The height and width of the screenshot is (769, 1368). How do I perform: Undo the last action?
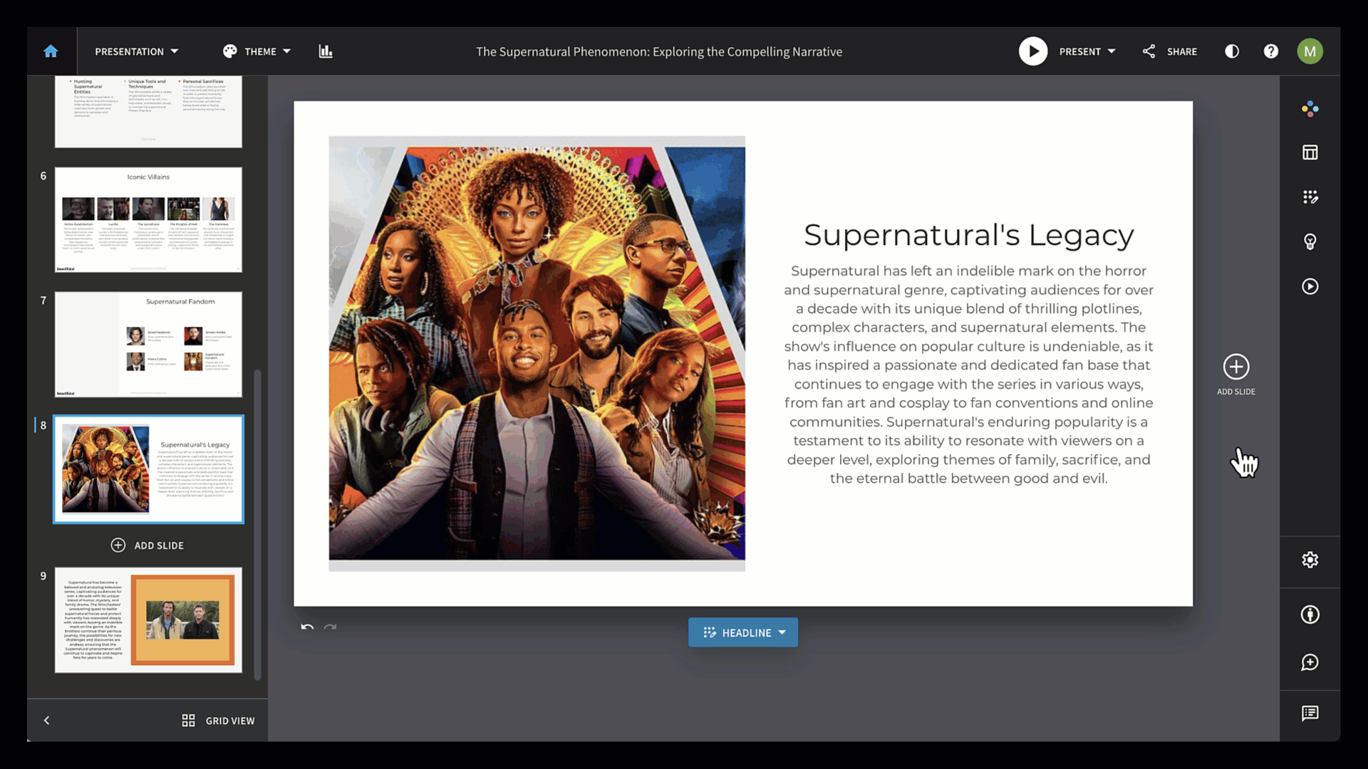[307, 627]
